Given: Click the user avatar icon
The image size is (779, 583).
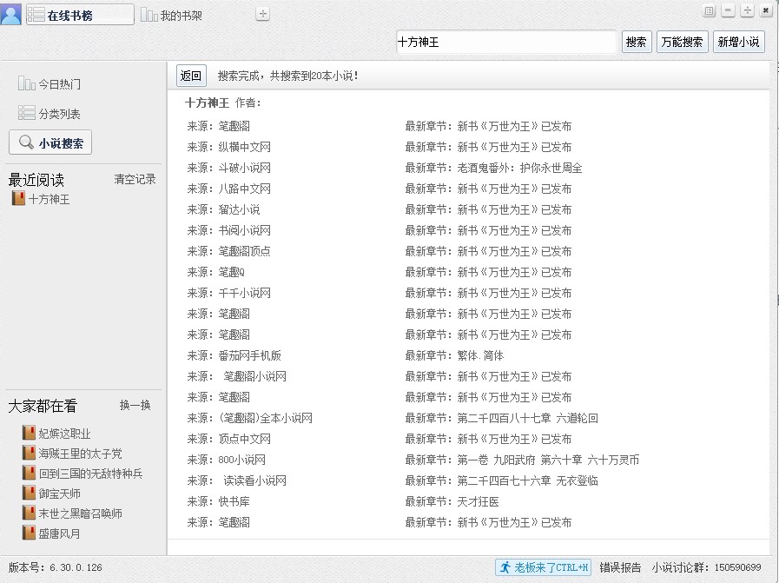Looking at the screenshot, I should pos(10,15).
